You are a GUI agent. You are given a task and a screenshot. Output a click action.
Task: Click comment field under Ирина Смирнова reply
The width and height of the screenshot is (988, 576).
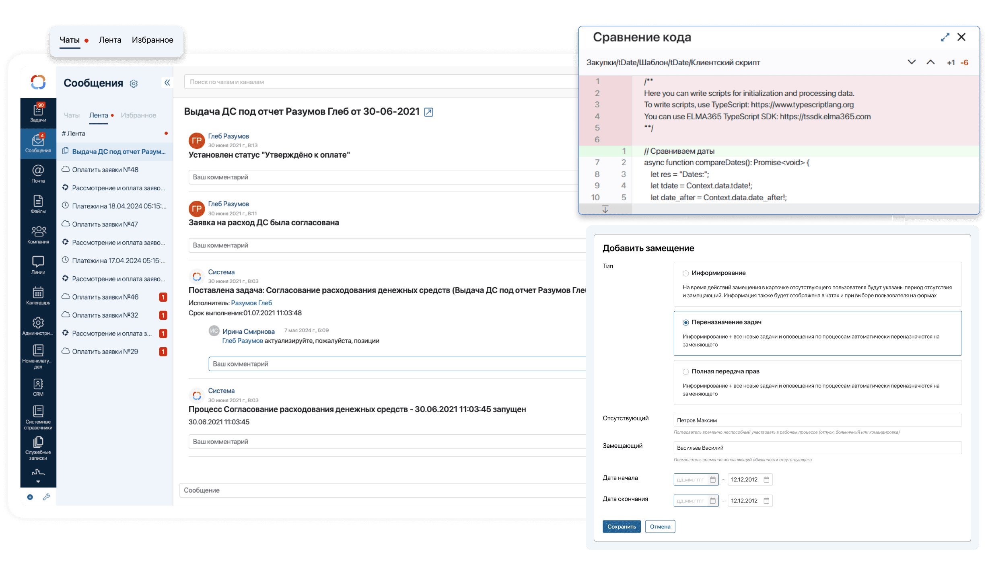tap(397, 364)
